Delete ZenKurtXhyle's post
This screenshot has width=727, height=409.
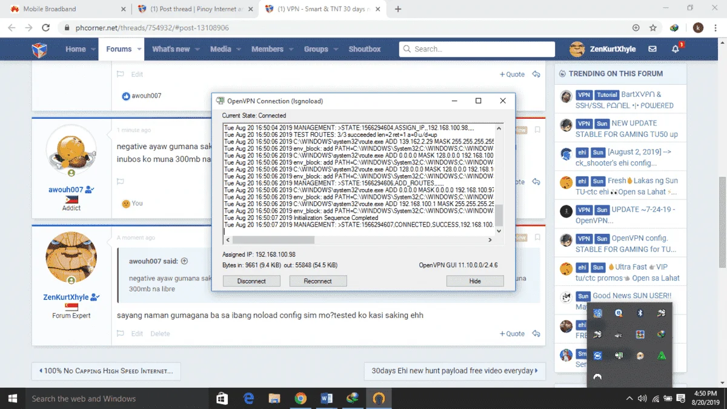coord(160,333)
